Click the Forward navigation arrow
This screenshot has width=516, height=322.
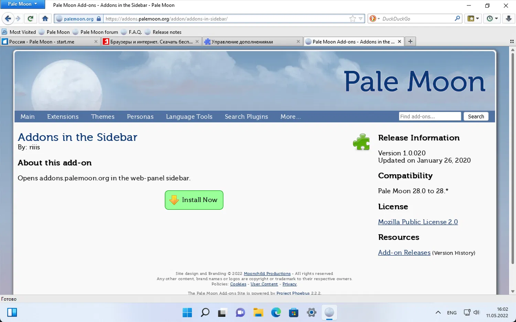18,19
